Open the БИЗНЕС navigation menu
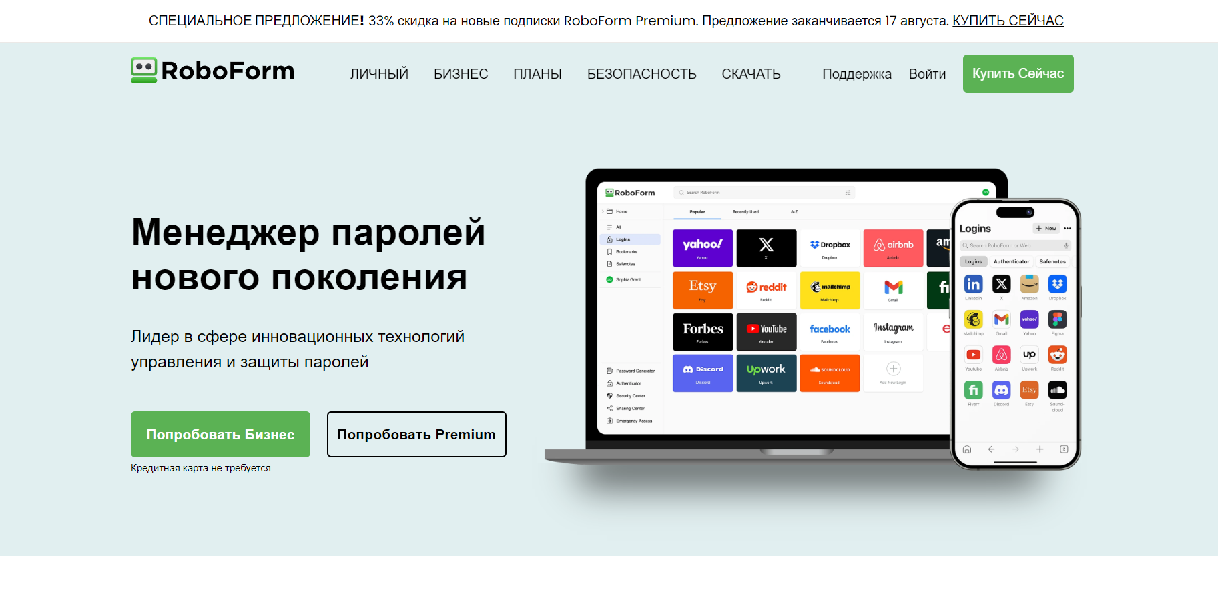The image size is (1218, 592). pyautogui.click(x=461, y=74)
